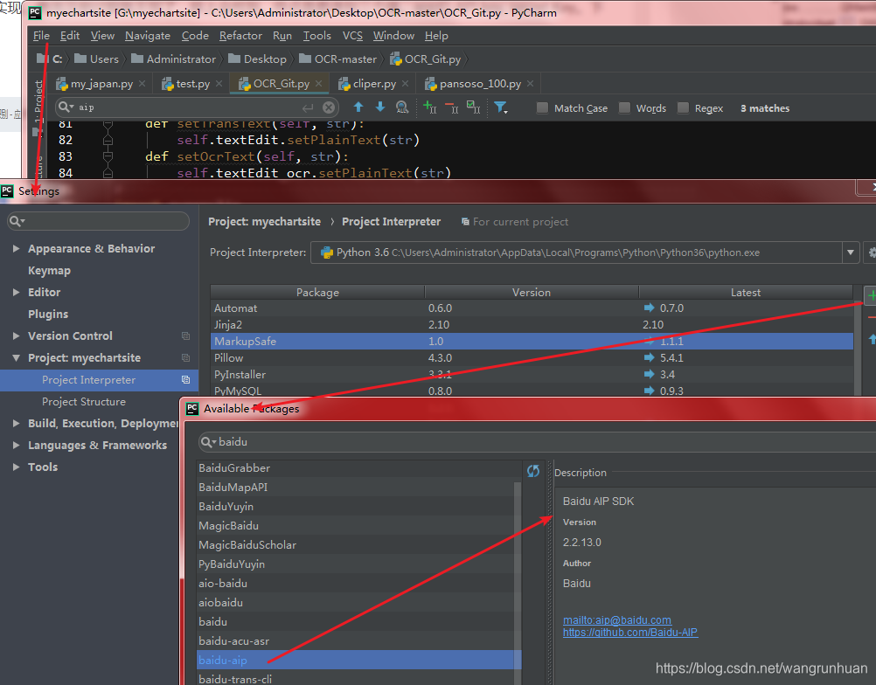The image size is (876, 685).
Task: Click the Latest column header
Action: [x=745, y=292]
